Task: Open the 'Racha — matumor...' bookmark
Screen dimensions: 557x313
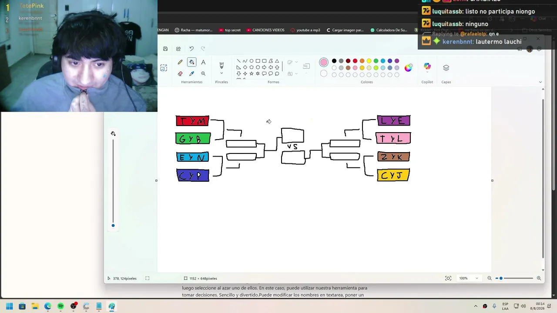Action: click(194, 30)
